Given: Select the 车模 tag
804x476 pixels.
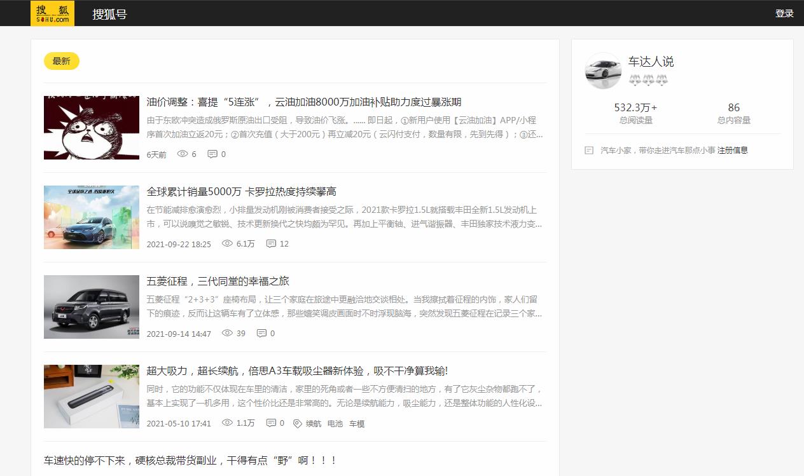Looking at the screenshot, I should (x=357, y=423).
